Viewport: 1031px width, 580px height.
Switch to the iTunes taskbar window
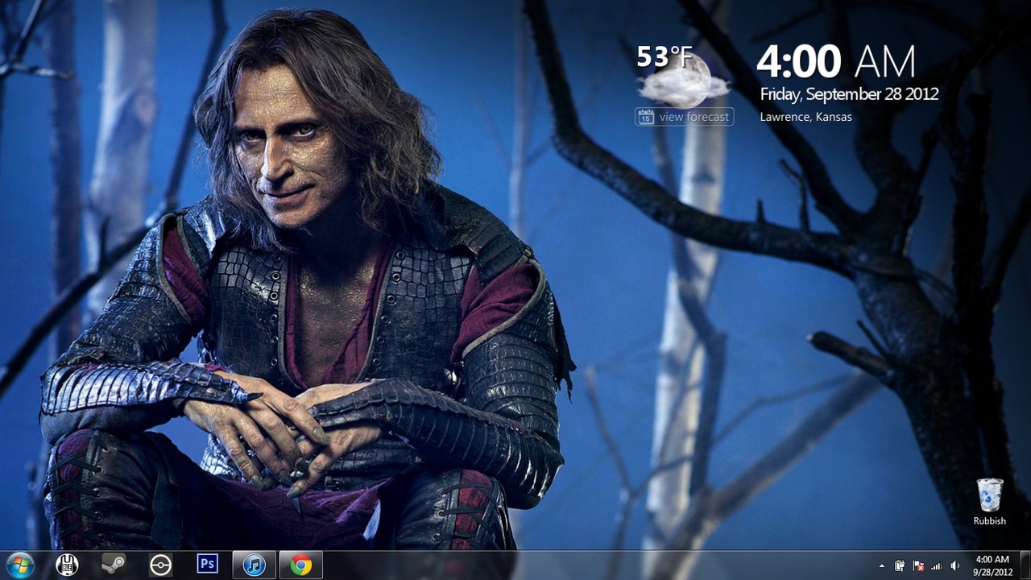(255, 565)
